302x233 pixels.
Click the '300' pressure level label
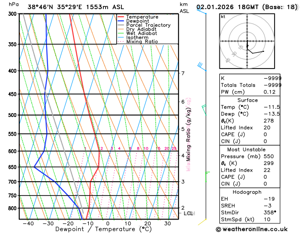coord(13,14)
